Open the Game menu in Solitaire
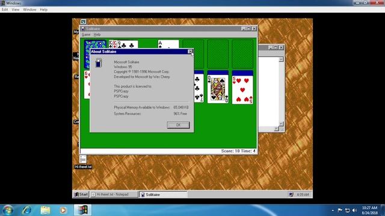The width and height of the screenshot is (385, 216). (x=86, y=35)
